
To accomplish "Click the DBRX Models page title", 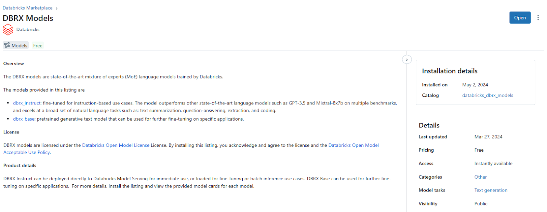I will pos(28,18).
